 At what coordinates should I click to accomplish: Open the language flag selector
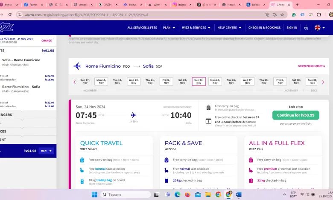click(320, 28)
